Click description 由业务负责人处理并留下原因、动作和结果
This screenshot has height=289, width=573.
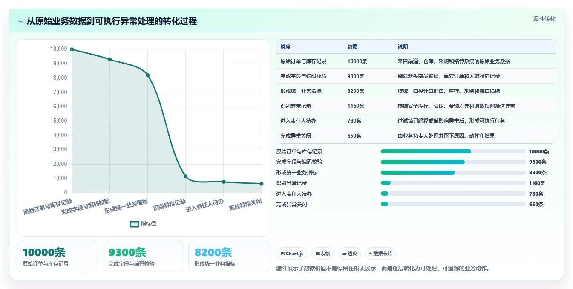(x=446, y=136)
